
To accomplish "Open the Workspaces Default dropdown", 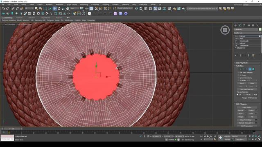I will (x=252, y=4).
